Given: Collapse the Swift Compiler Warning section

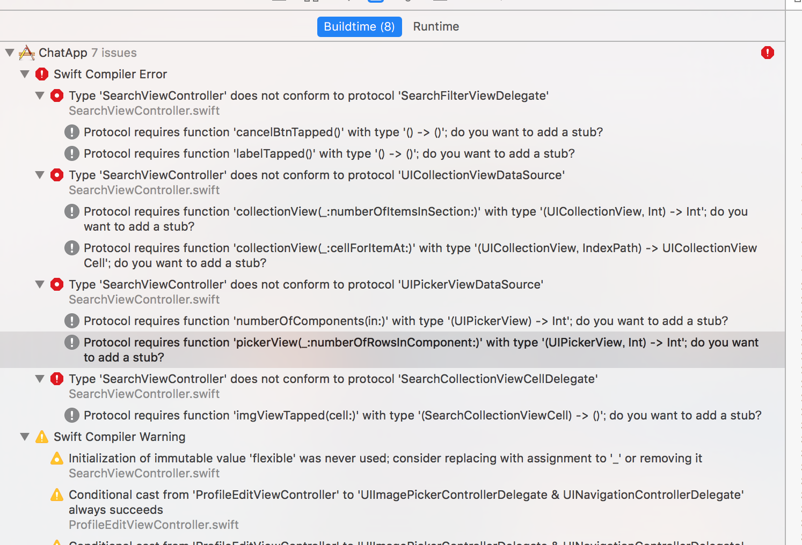Looking at the screenshot, I should tap(25, 437).
